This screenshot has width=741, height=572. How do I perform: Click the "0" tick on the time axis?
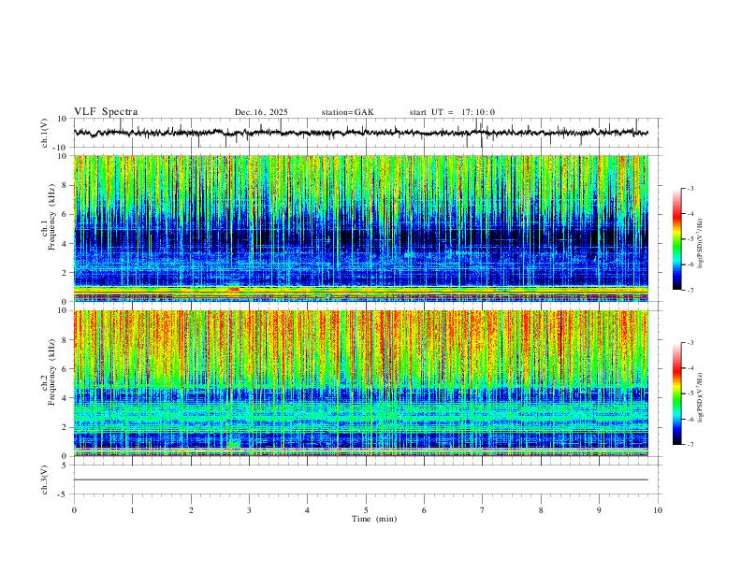pyautogui.click(x=74, y=510)
